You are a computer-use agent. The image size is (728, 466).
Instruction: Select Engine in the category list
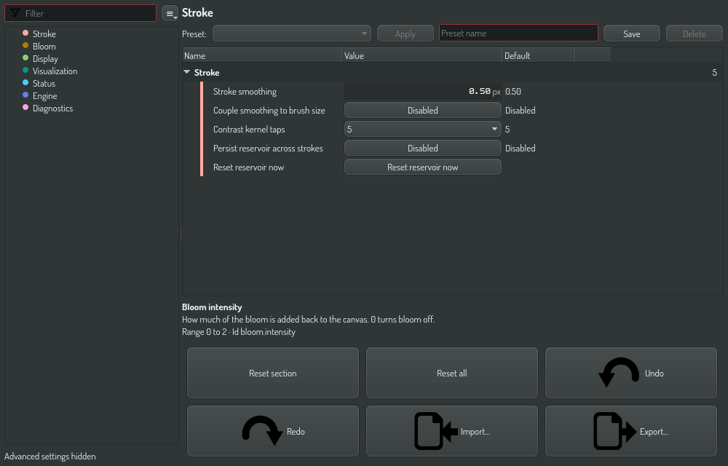44,96
